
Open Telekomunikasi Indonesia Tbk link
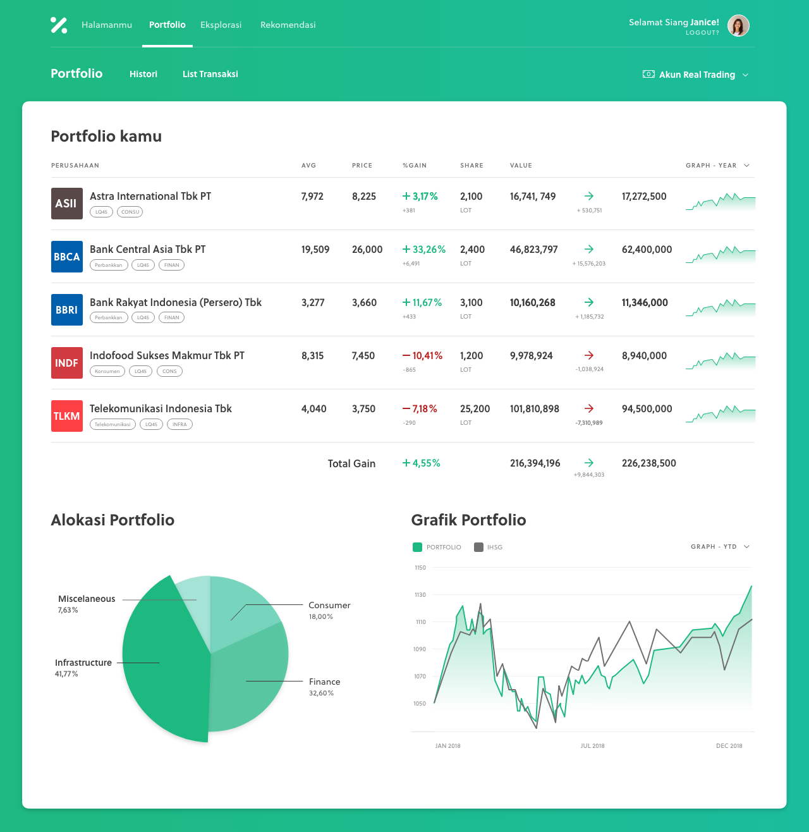[161, 408]
